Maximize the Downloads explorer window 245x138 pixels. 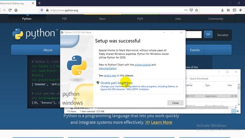pos(227,72)
